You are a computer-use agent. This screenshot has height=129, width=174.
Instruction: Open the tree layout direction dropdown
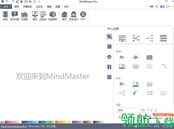click(151, 38)
